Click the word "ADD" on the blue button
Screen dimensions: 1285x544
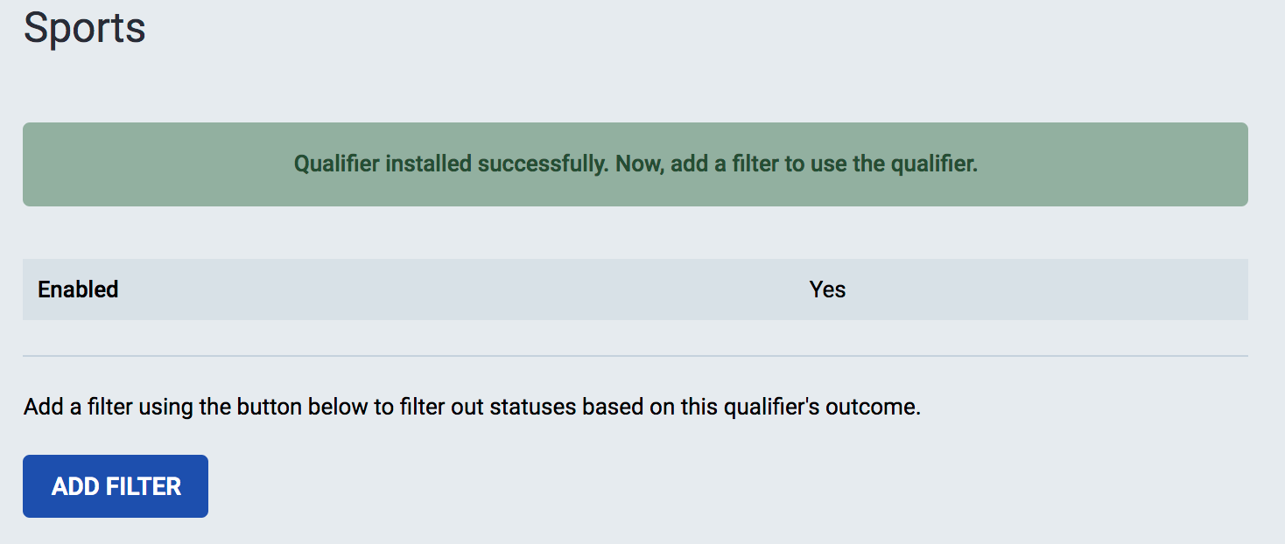click(74, 486)
